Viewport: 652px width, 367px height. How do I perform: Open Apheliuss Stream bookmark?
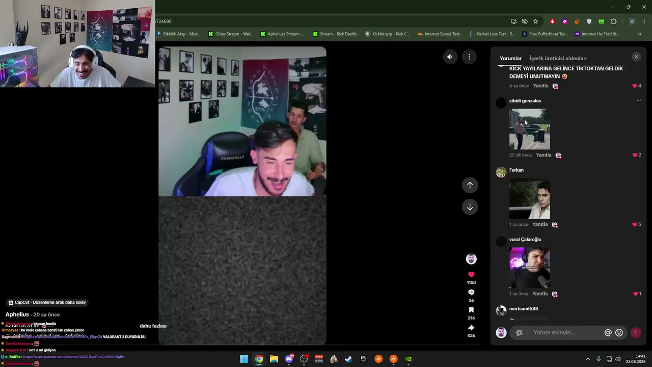pyautogui.click(x=283, y=34)
